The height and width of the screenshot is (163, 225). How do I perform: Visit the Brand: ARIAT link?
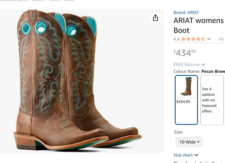coord(186,12)
